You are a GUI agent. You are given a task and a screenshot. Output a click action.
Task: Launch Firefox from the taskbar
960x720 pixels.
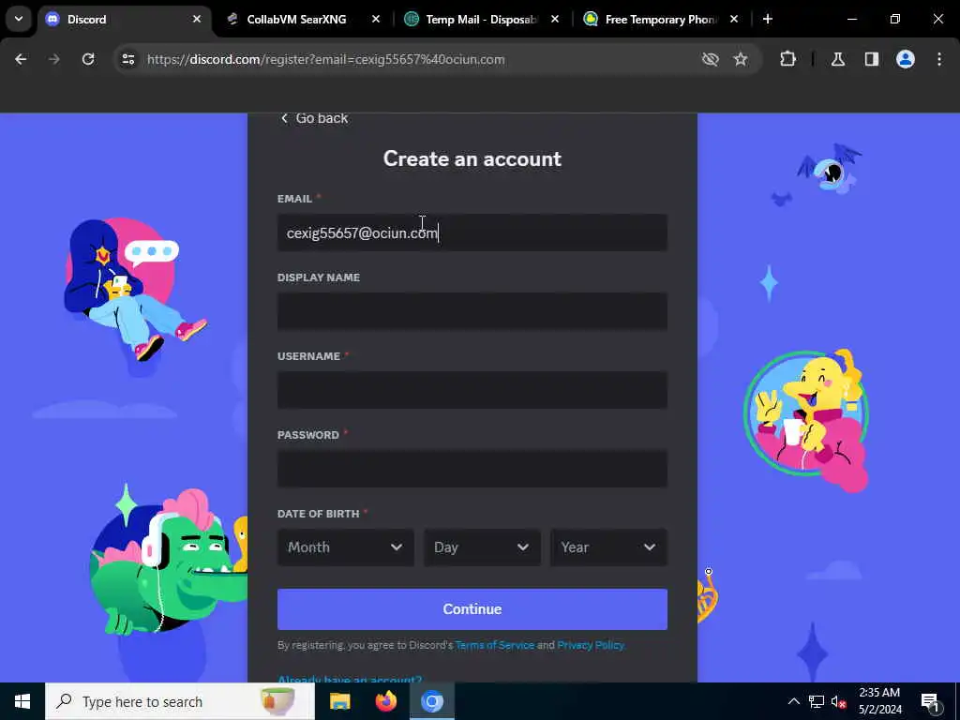(385, 701)
